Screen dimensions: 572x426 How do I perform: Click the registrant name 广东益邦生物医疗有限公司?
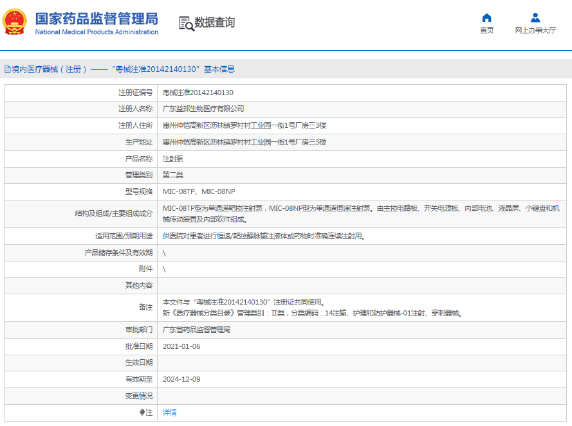point(203,109)
